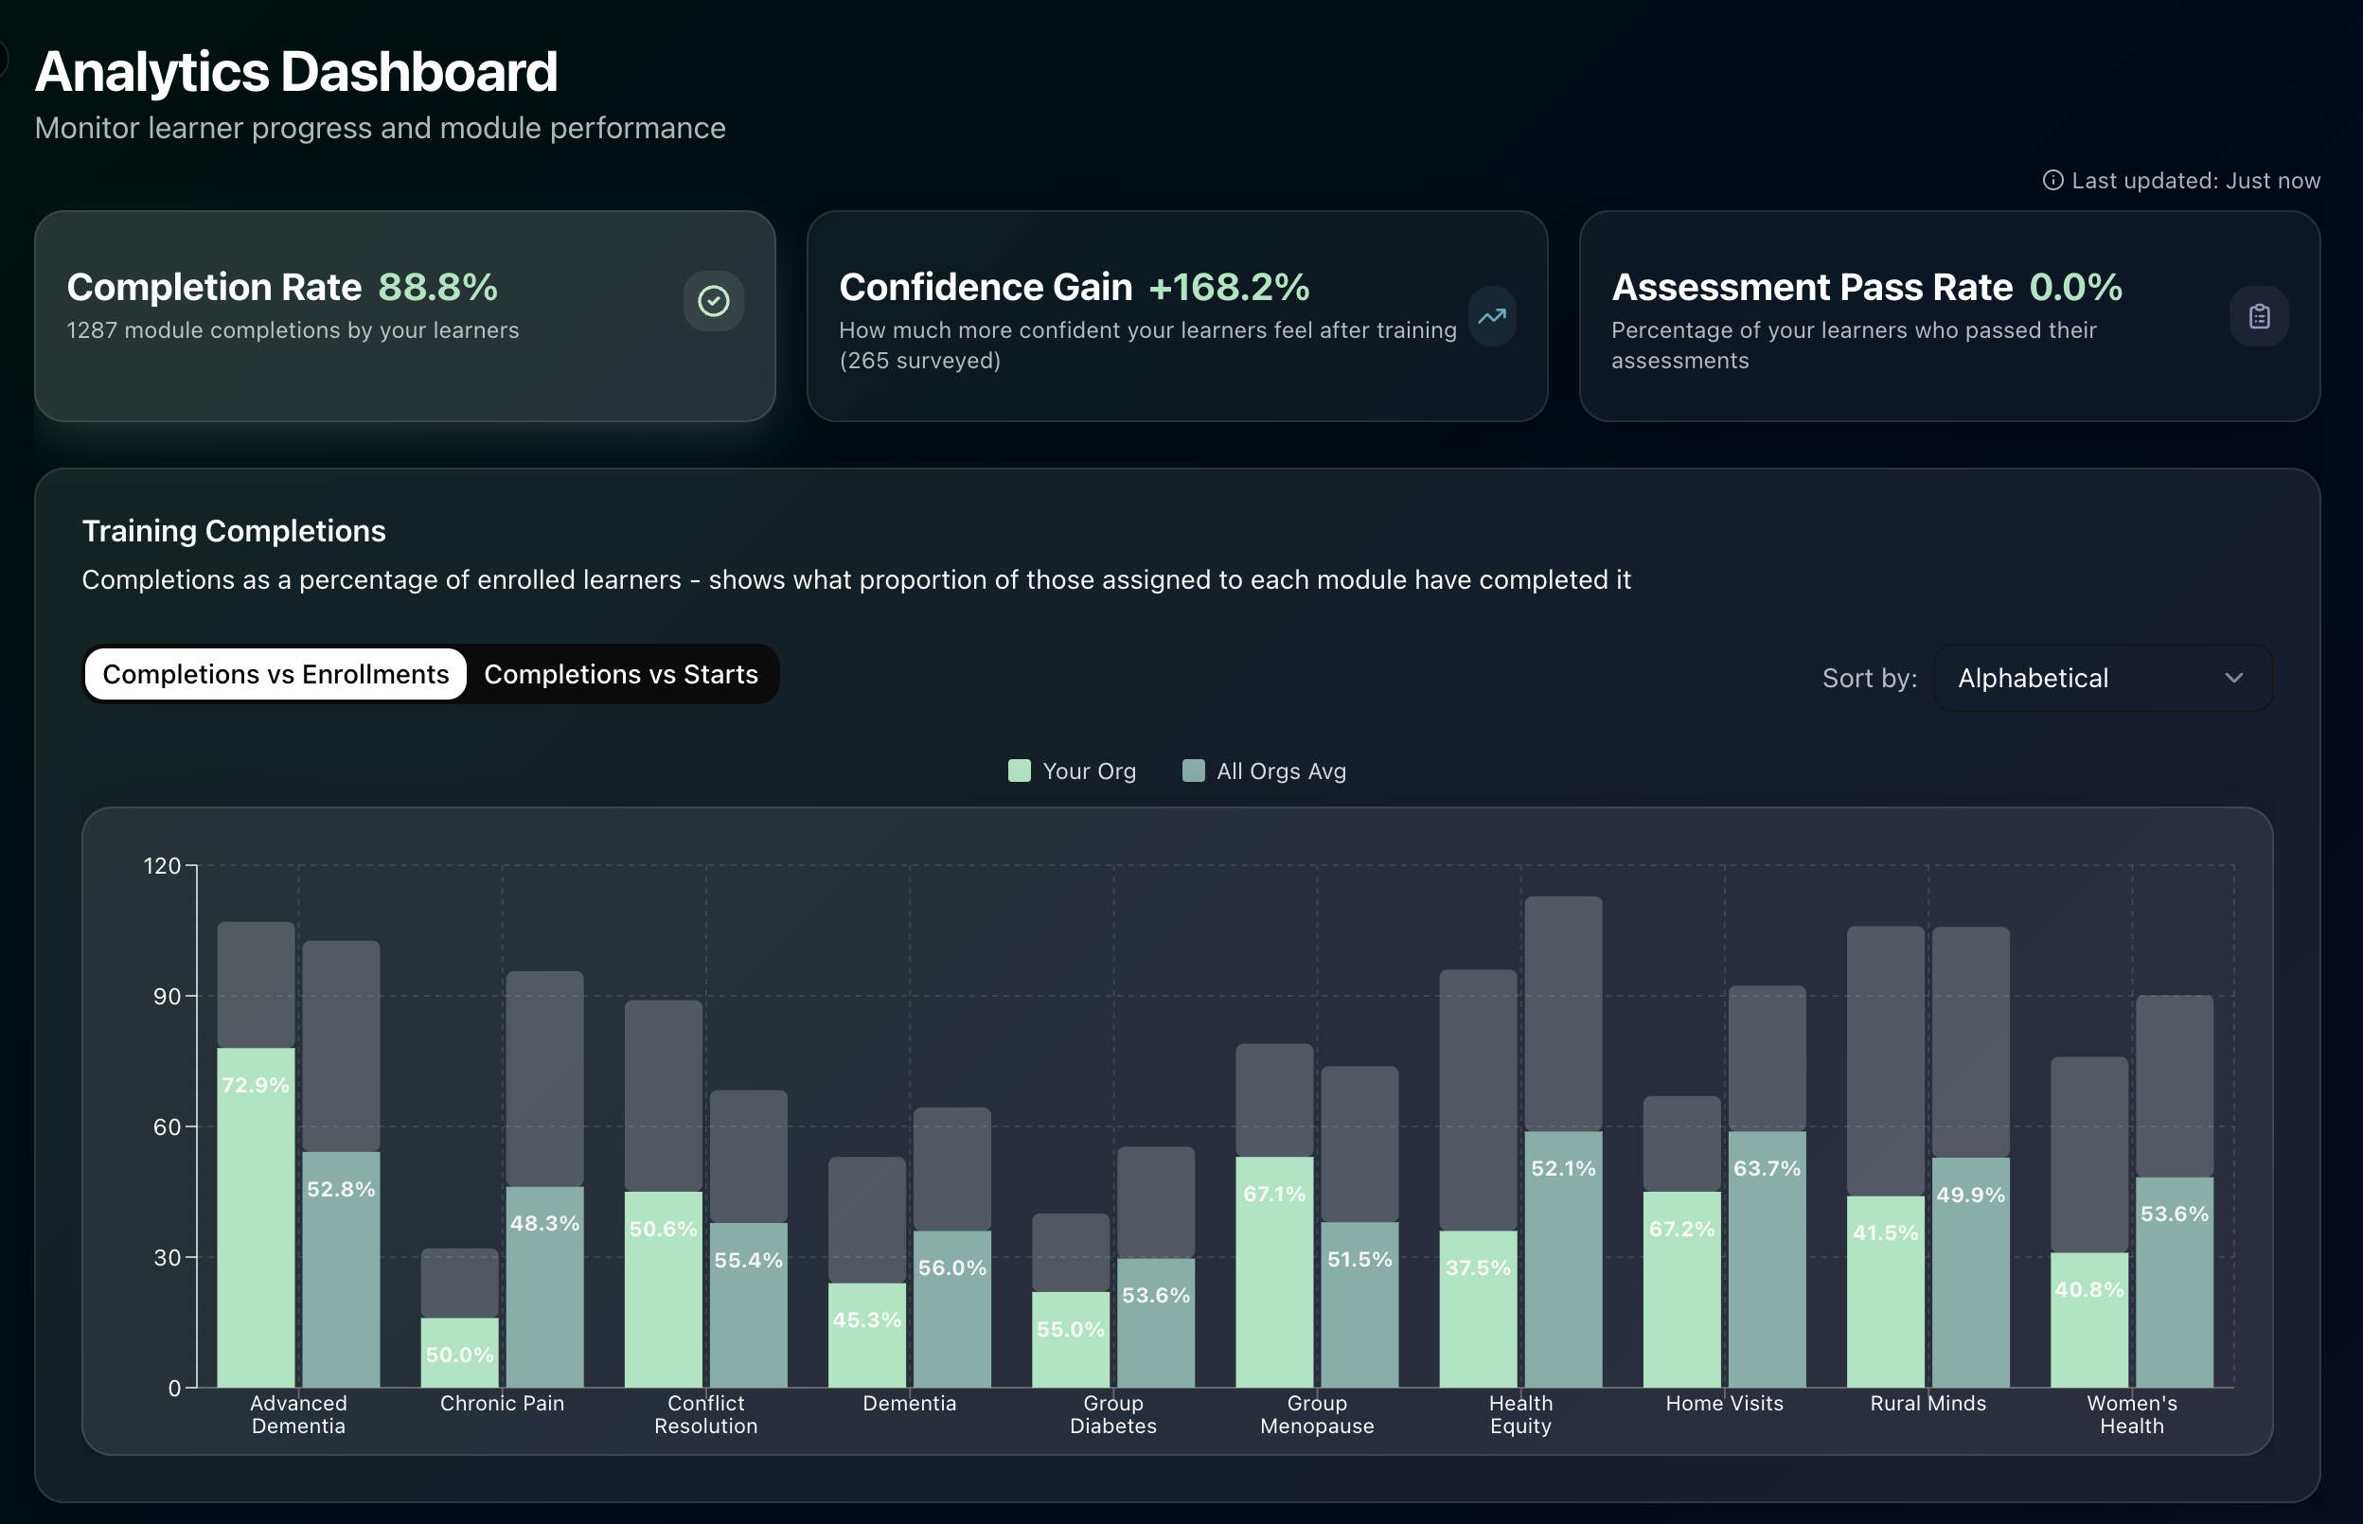Viewport: 2363px width, 1524px height.
Task: Toggle the All Orgs Avg legend entry
Action: pos(1265,771)
